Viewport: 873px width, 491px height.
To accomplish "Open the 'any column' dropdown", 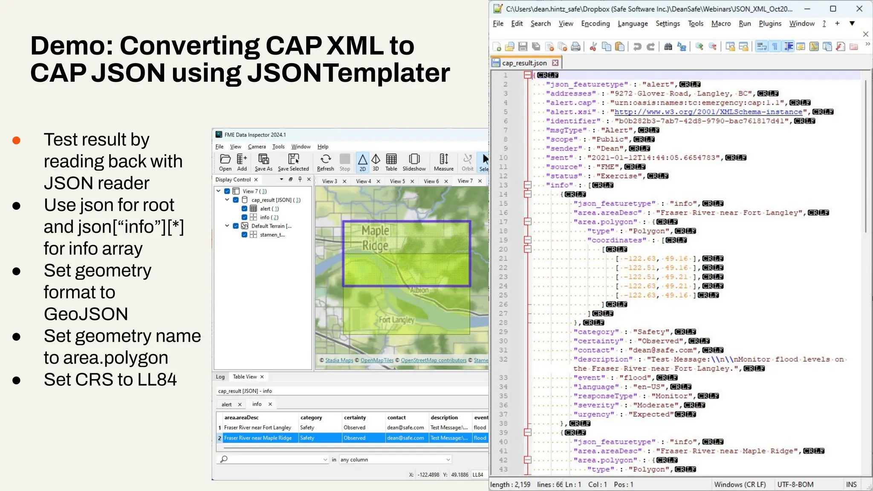I will pyautogui.click(x=448, y=459).
